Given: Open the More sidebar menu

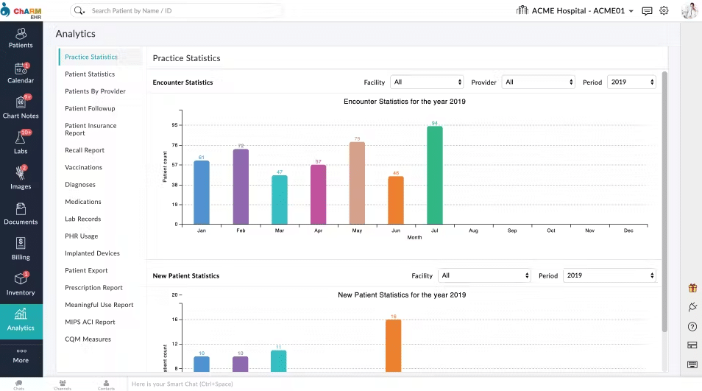Looking at the screenshot, I should (21, 357).
